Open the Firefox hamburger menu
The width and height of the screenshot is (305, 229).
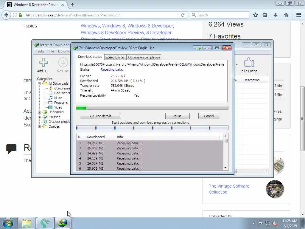[299, 15]
